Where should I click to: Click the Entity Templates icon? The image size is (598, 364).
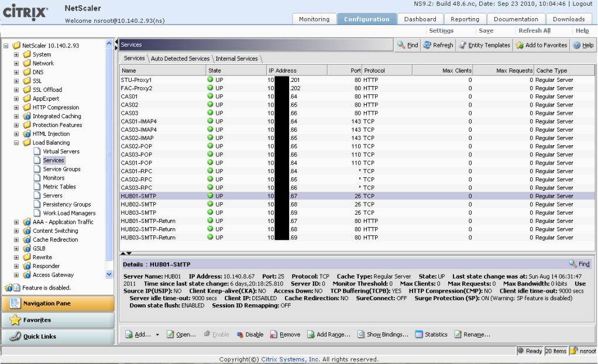[462, 45]
